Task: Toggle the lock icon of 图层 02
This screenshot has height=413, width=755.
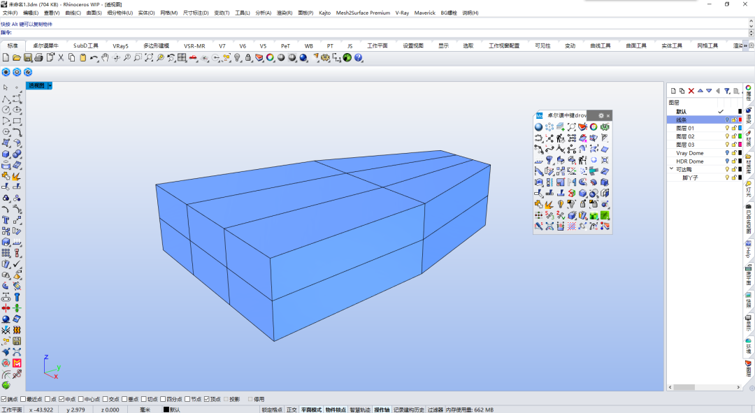Action: (x=734, y=136)
